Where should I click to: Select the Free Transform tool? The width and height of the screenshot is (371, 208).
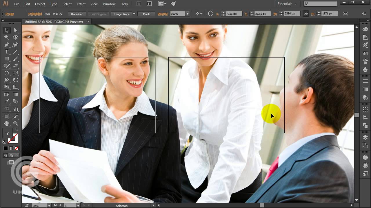(x=16, y=80)
